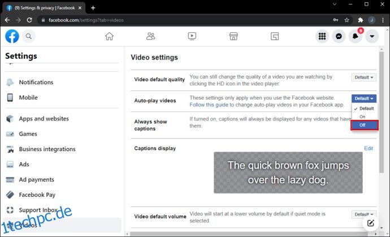Viewport: 390px width, 237px height.
Task: Open the Friends icon in top navigation
Action: point(150,36)
